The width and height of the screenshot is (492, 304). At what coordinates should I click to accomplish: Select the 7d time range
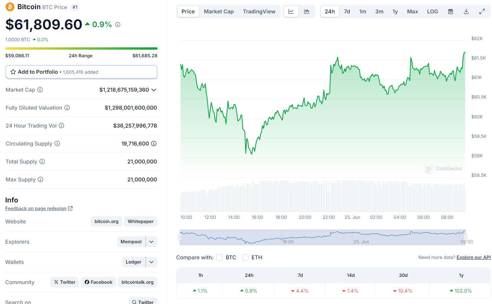tap(347, 11)
